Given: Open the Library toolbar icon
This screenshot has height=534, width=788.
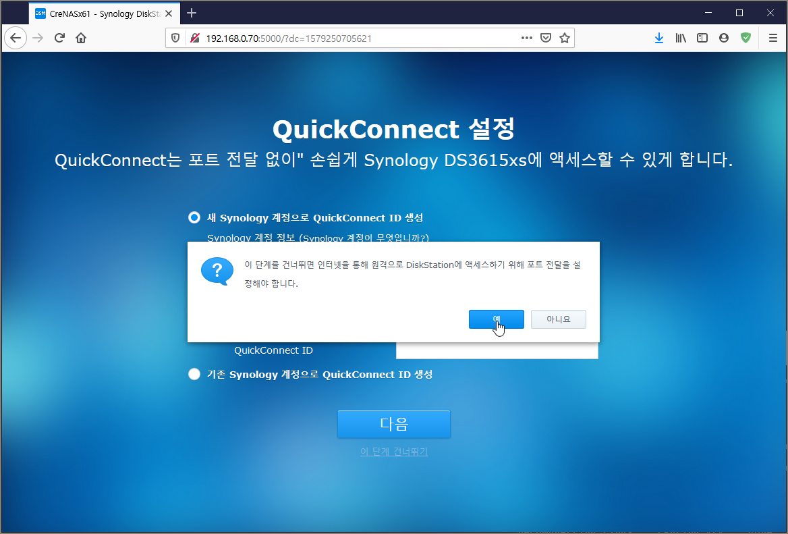Looking at the screenshot, I should tap(681, 38).
